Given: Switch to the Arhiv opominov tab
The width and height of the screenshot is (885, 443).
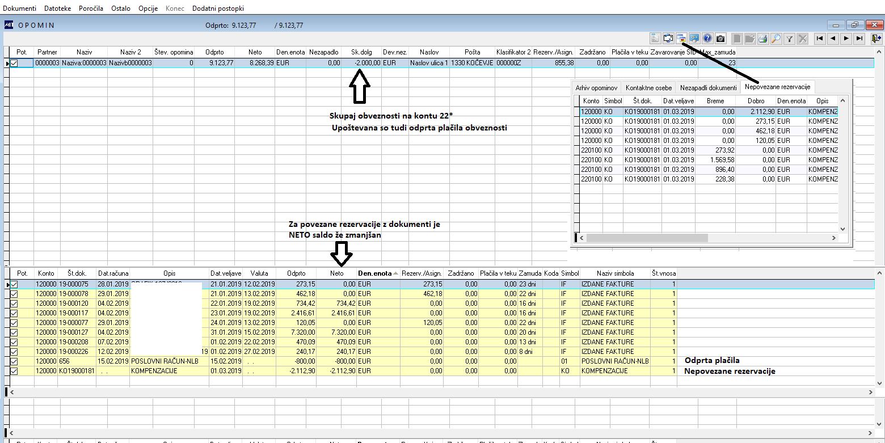Looking at the screenshot, I should point(596,88).
